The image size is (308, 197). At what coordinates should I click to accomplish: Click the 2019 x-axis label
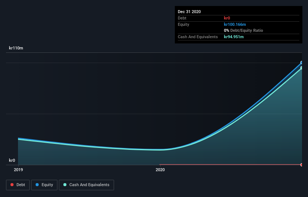[18, 170]
